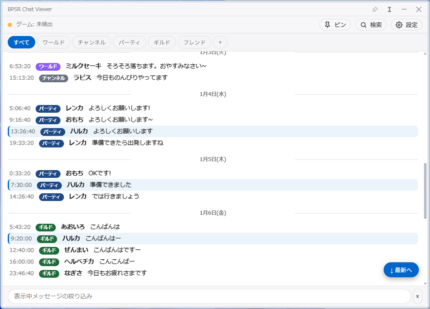This screenshot has height=309, width=430.
Task: Jump to newest with the ↓最新へ button
Action: pos(401,270)
